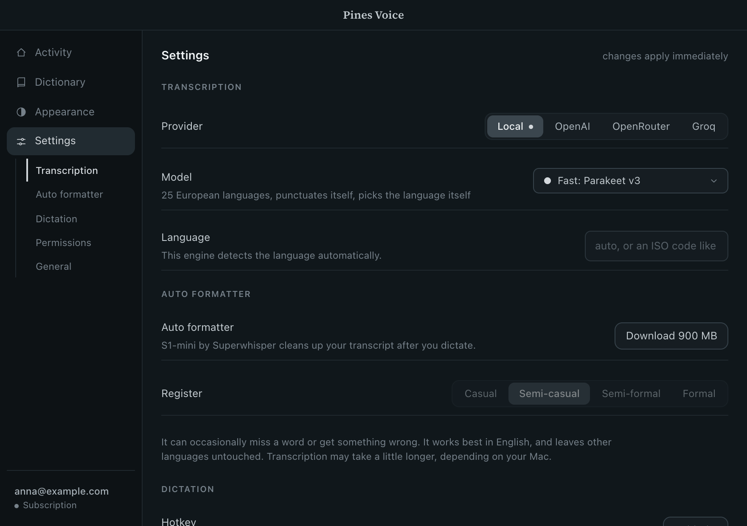Select Settings in the sidebar

(71, 141)
